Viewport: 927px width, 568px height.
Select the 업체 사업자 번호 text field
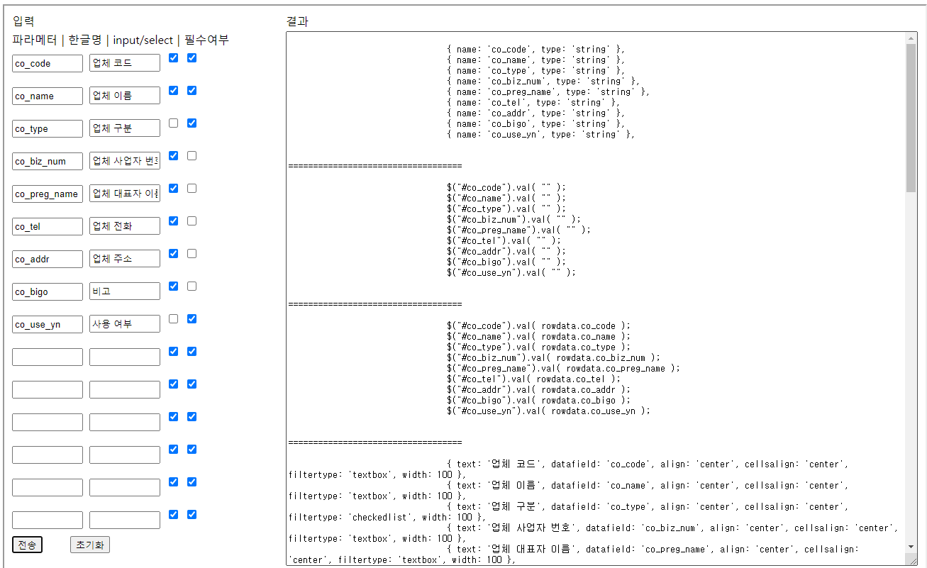125,161
